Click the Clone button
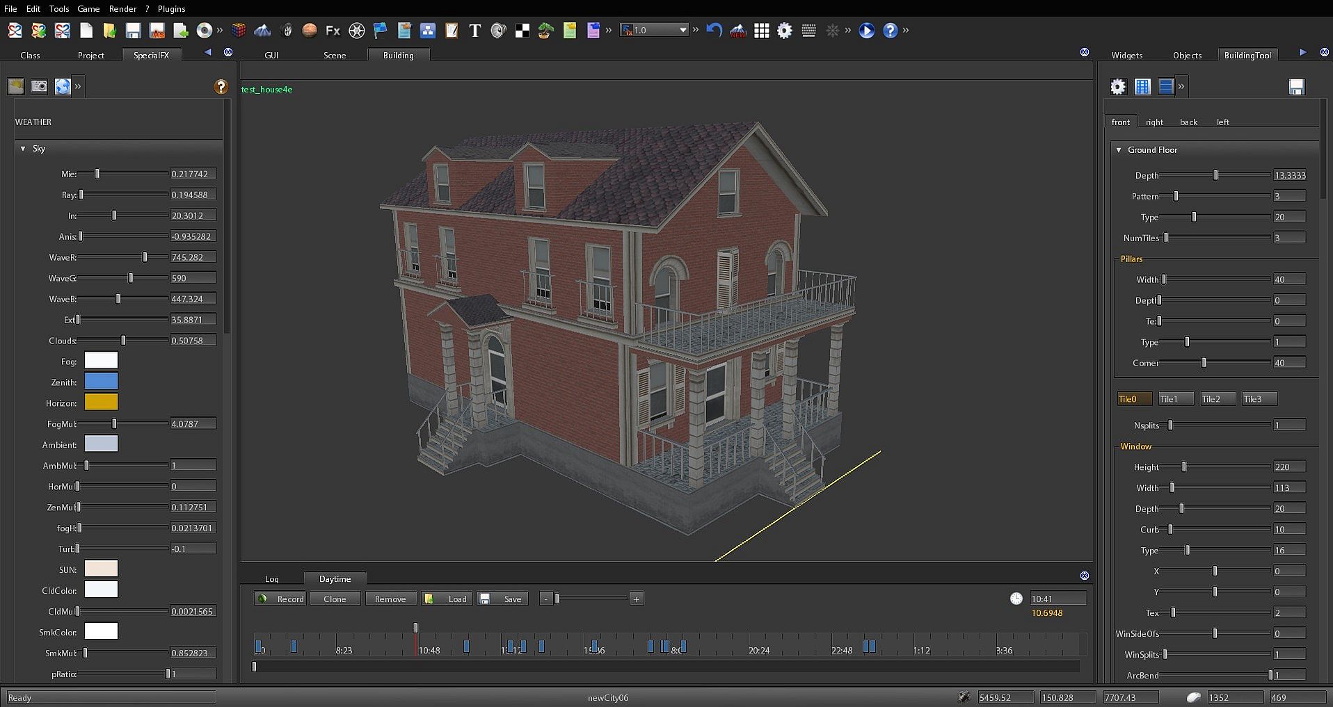 pos(335,599)
